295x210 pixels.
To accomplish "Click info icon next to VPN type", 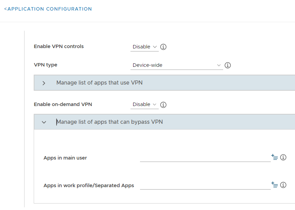I will (228, 65).
